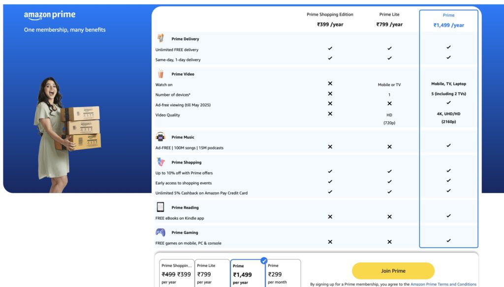Click the Prime Delivery package icon
This screenshot has width=504, height=287.
[x=160, y=38]
